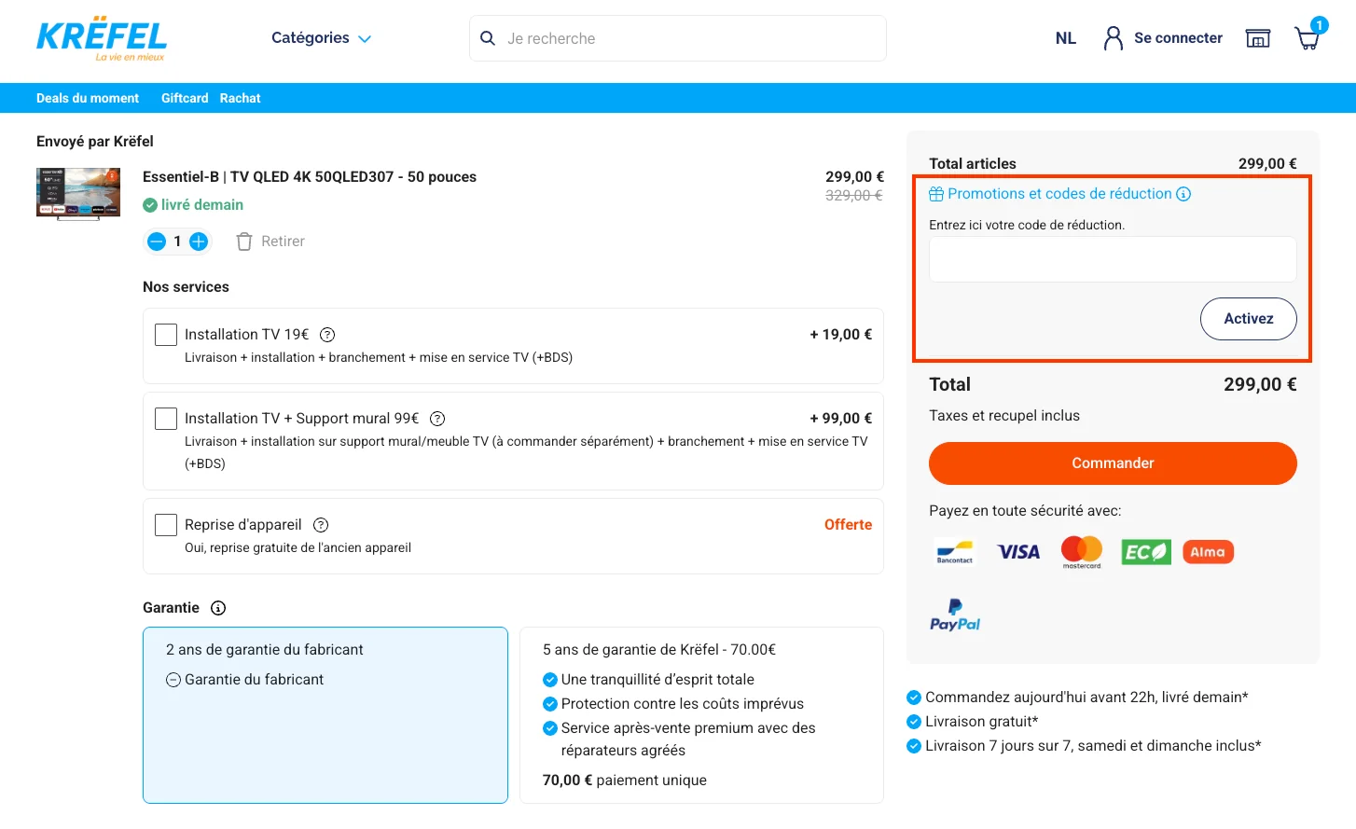
Task: Show info for Installation TV + Support mural
Action: coord(437,419)
